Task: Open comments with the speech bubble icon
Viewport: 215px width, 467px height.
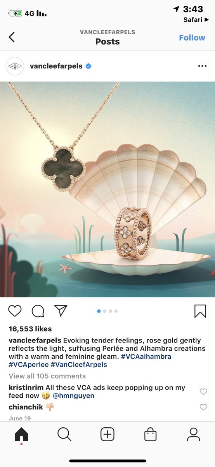Action: 38,311
